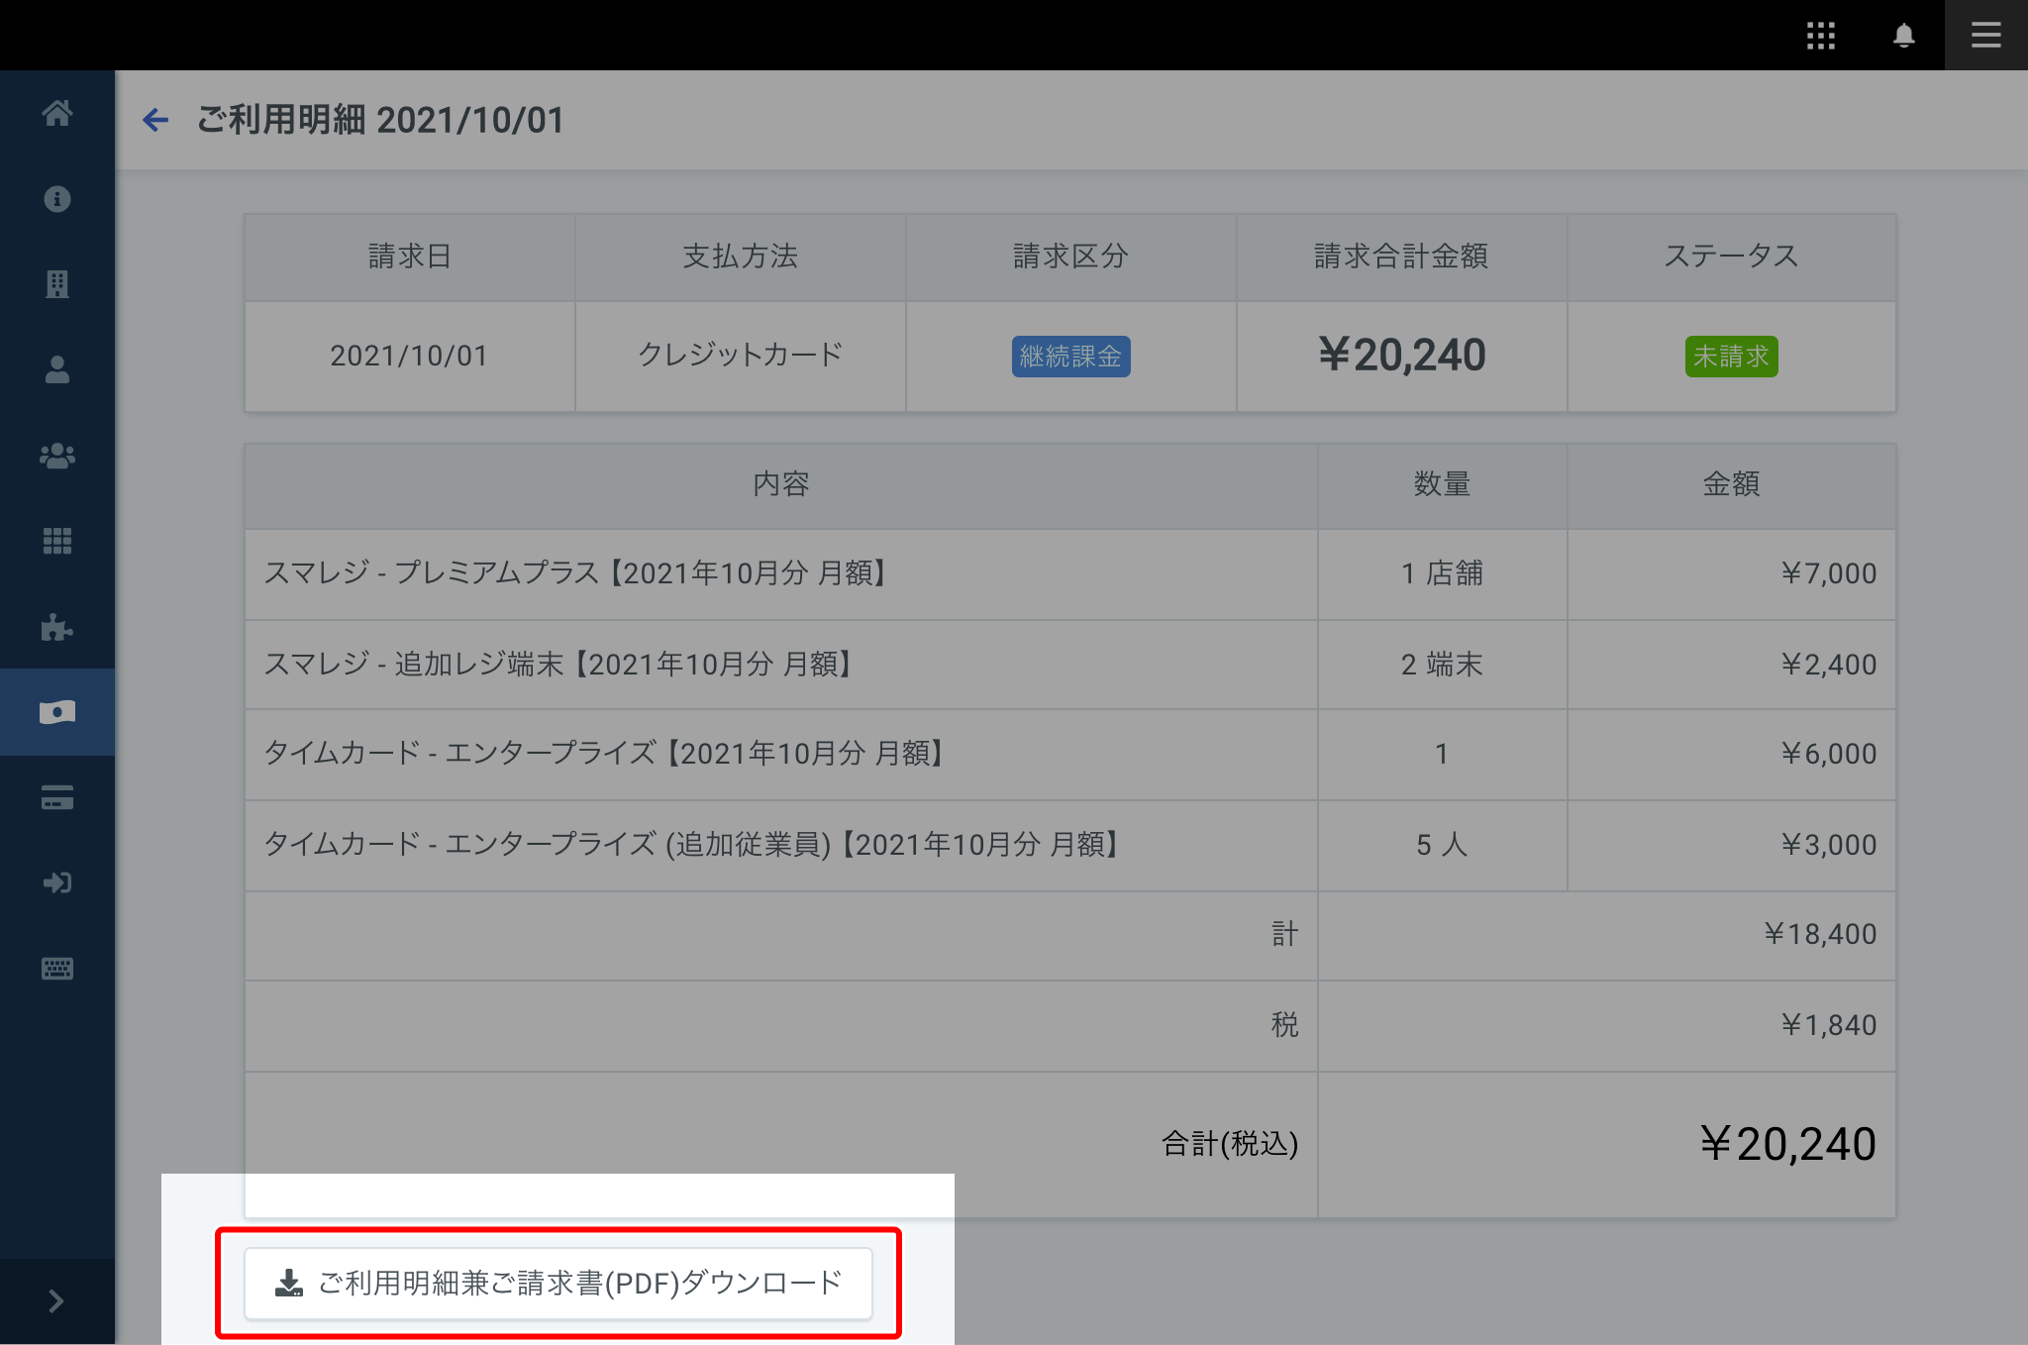This screenshot has width=2028, height=1345.
Task: Select the banknote billing sidebar icon
Action: coord(57,712)
